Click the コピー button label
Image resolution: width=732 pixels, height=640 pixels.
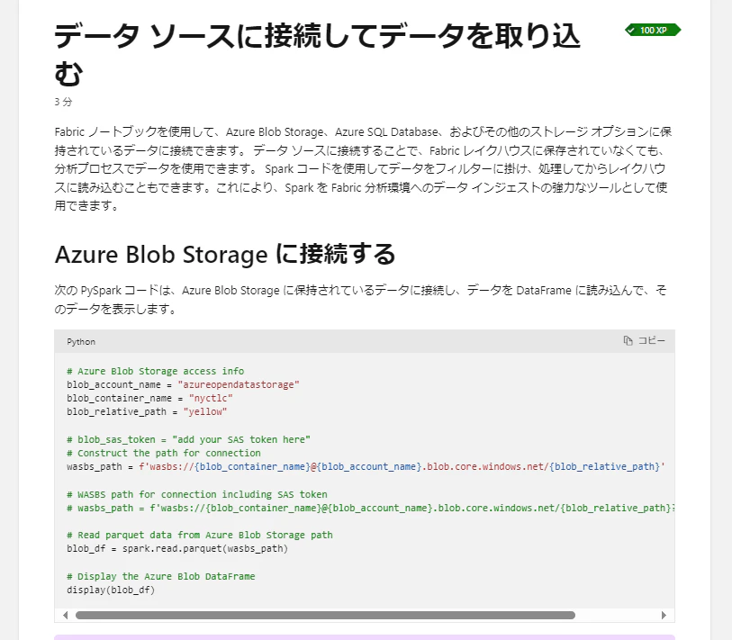click(651, 341)
